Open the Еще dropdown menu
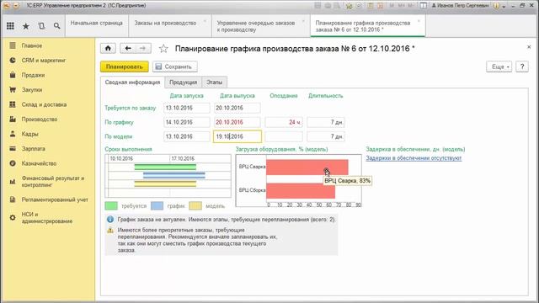 499,66
